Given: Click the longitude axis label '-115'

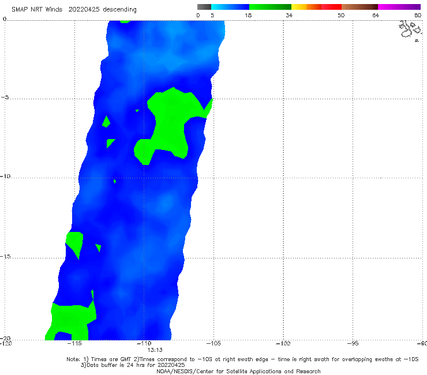Looking at the screenshot, I should pyautogui.click(x=74, y=343).
